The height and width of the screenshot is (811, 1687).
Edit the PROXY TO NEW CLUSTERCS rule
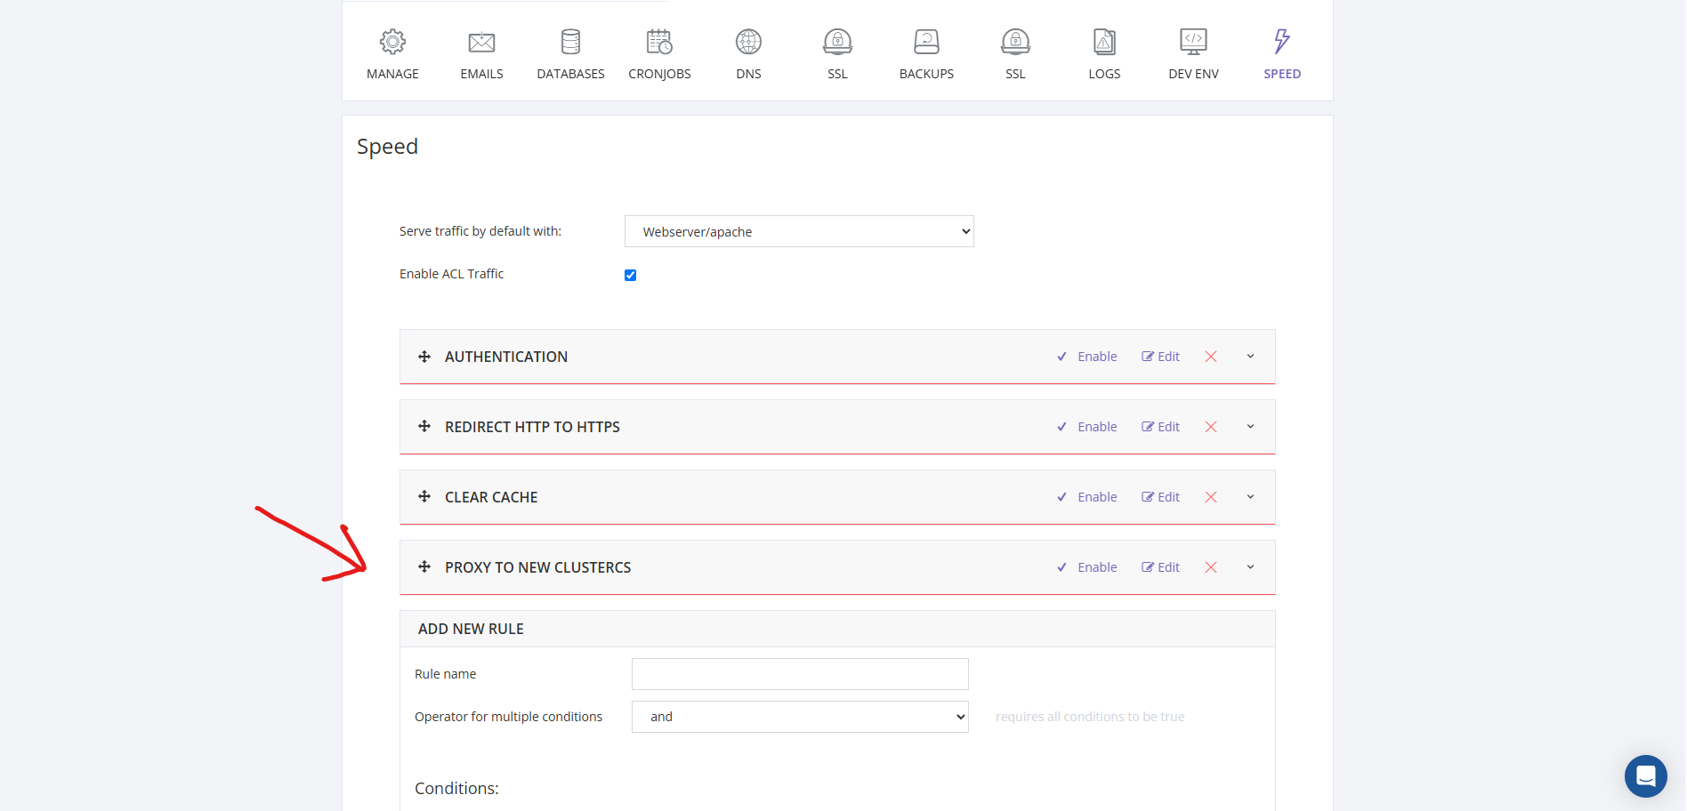pyautogui.click(x=1160, y=567)
